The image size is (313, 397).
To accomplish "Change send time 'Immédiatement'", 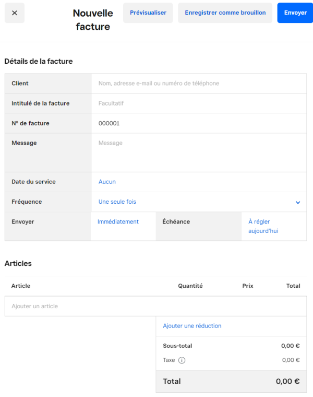I will point(118,221).
